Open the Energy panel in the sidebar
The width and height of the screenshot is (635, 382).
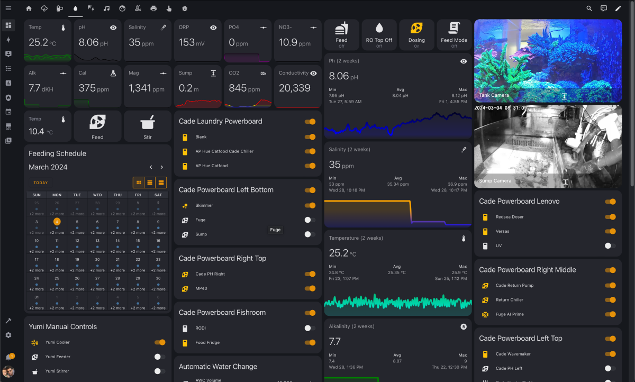click(8, 40)
